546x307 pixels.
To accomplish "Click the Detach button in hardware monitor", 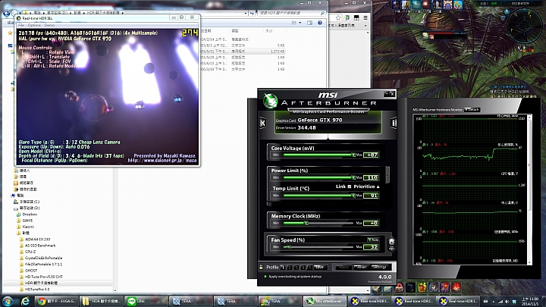I will [x=472, y=110].
